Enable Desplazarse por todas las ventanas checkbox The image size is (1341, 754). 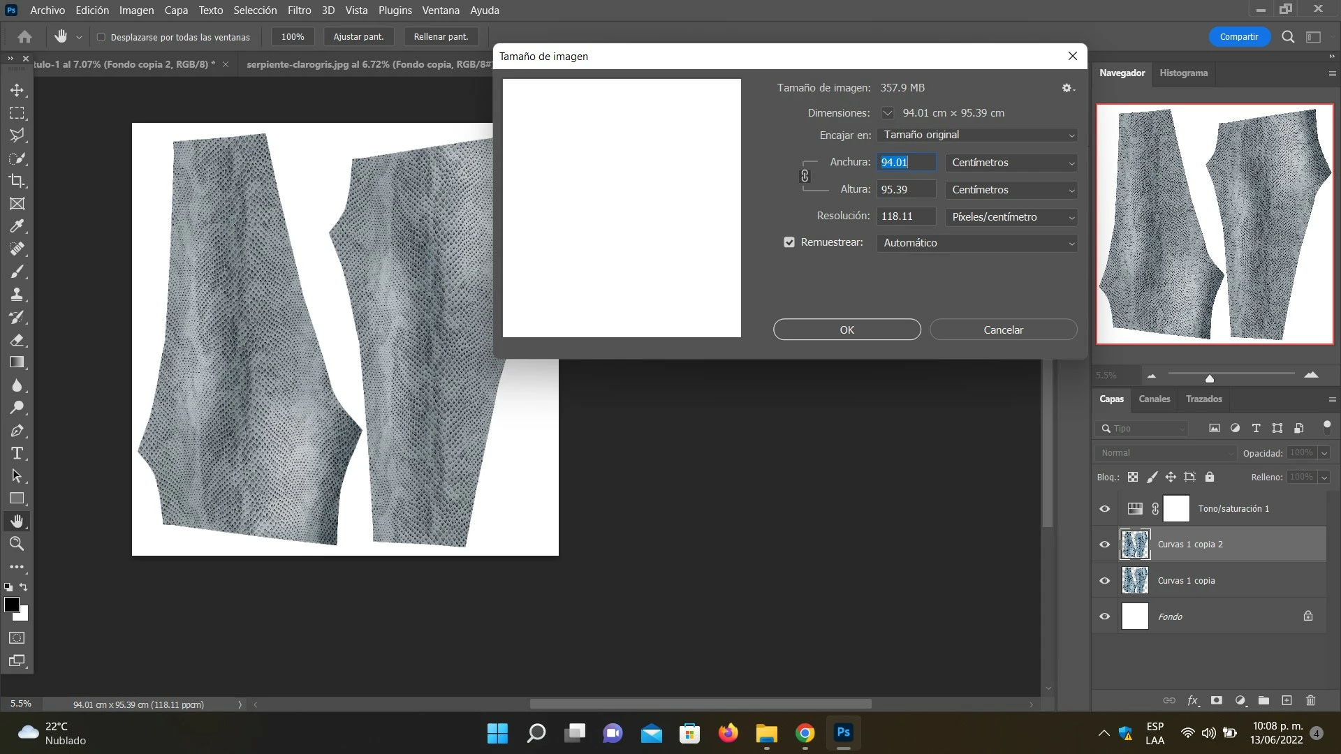click(x=101, y=37)
